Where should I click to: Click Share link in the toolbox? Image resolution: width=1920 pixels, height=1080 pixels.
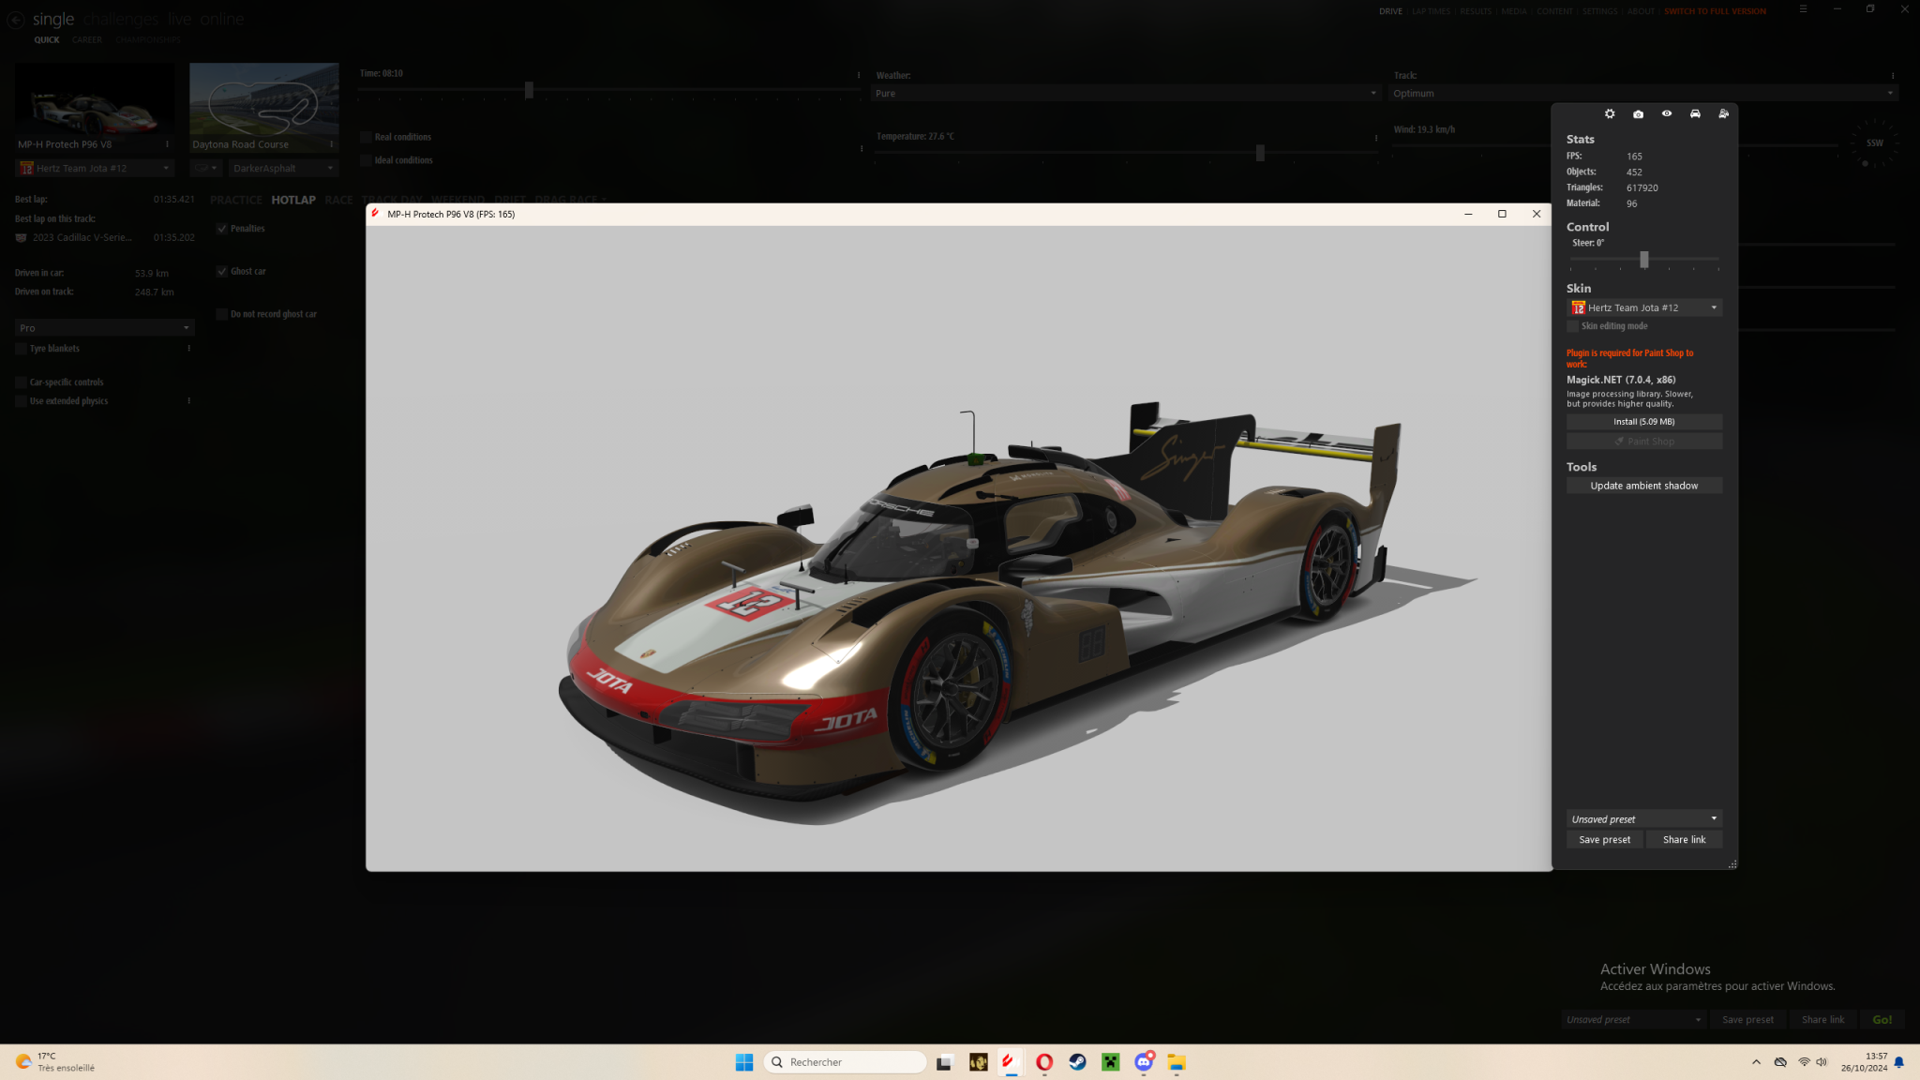[1684, 840]
